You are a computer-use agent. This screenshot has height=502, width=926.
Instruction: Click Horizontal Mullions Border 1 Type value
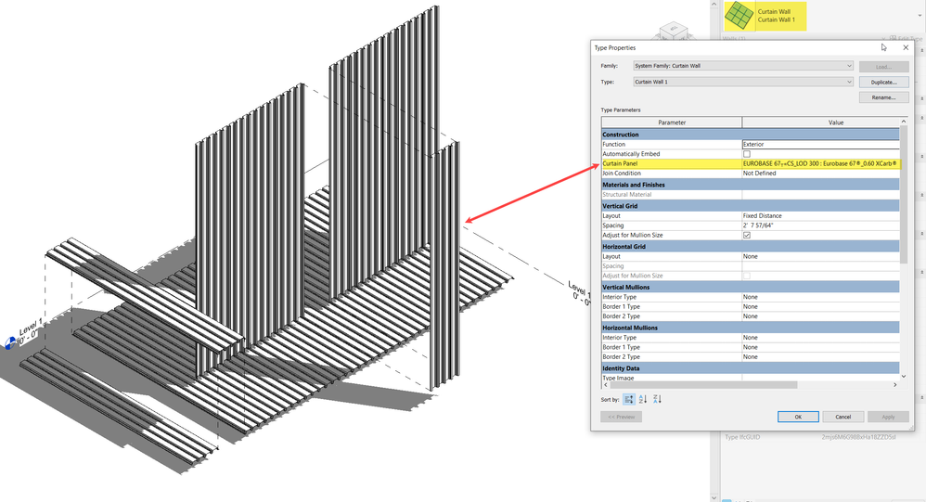click(821, 347)
